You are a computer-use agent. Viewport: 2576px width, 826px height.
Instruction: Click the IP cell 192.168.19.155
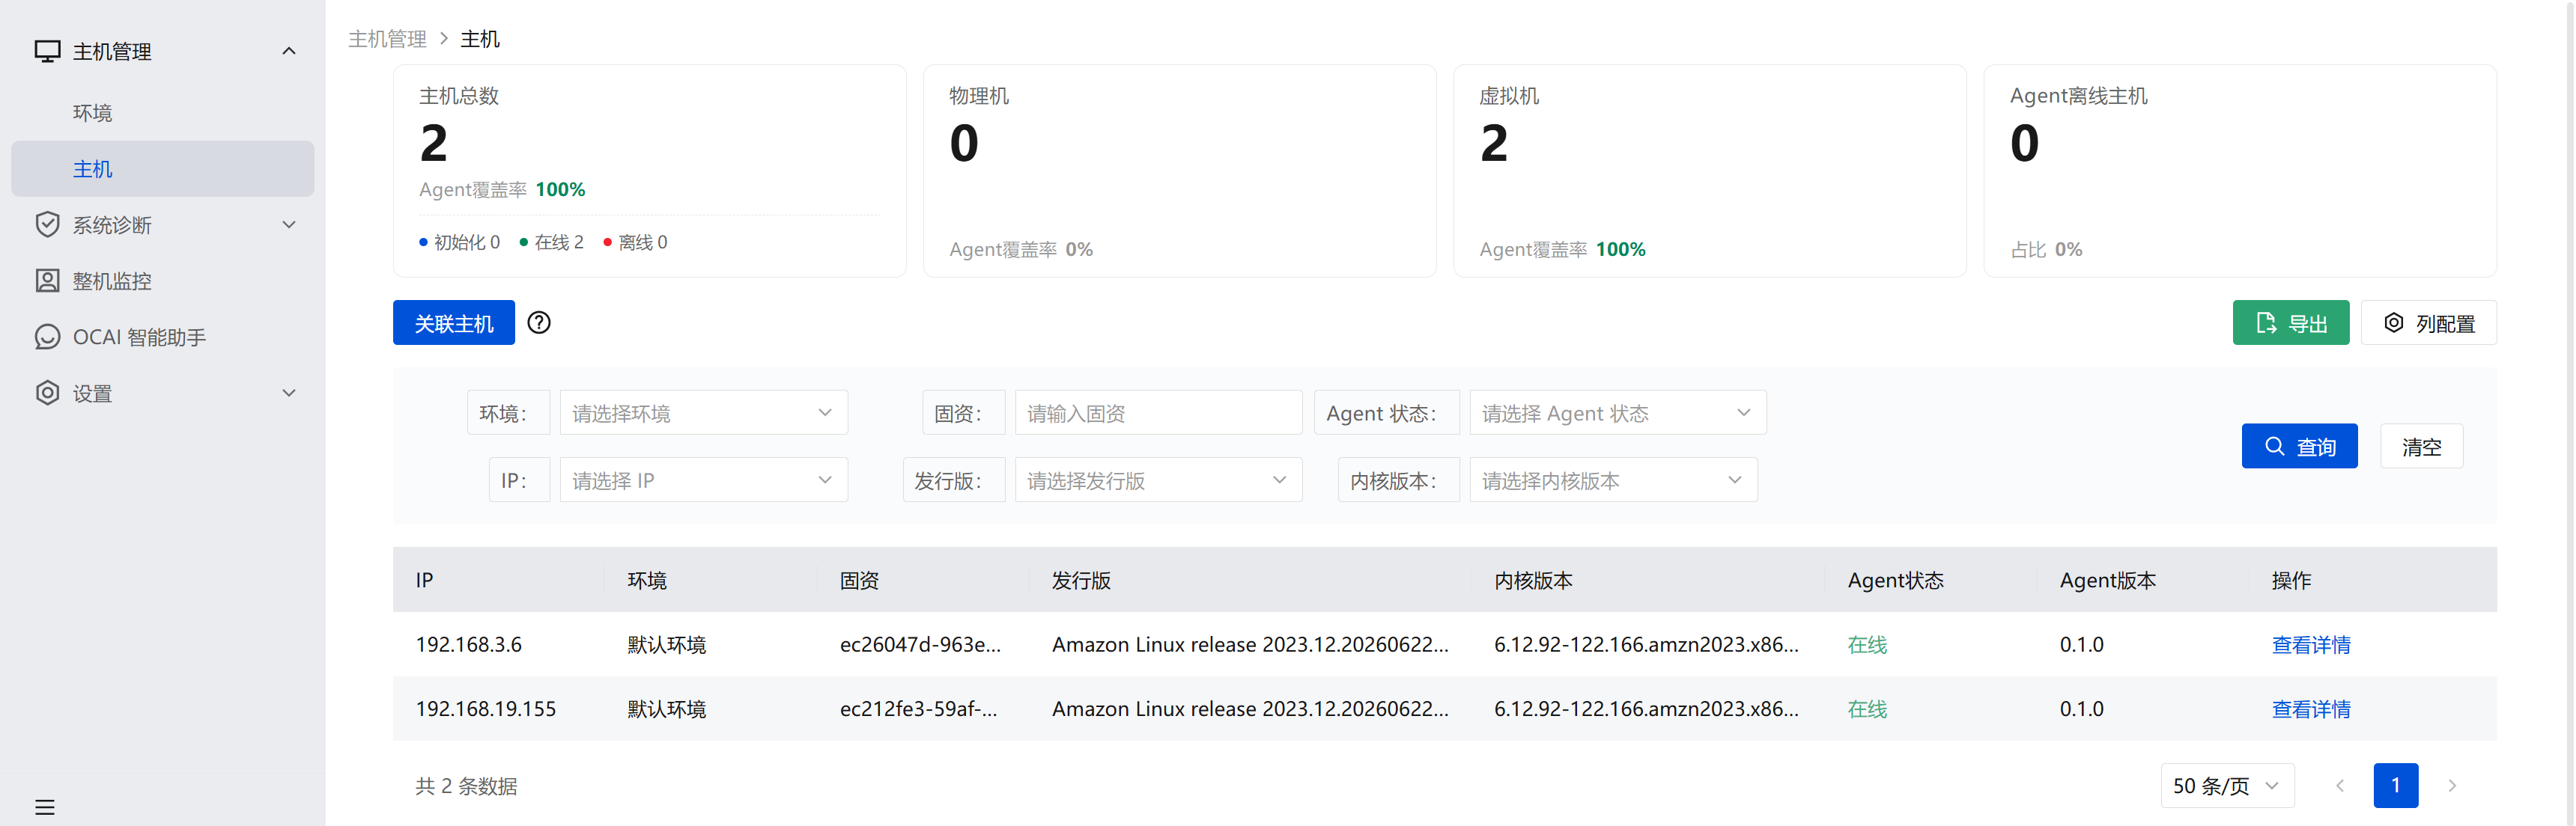pos(485,709)
